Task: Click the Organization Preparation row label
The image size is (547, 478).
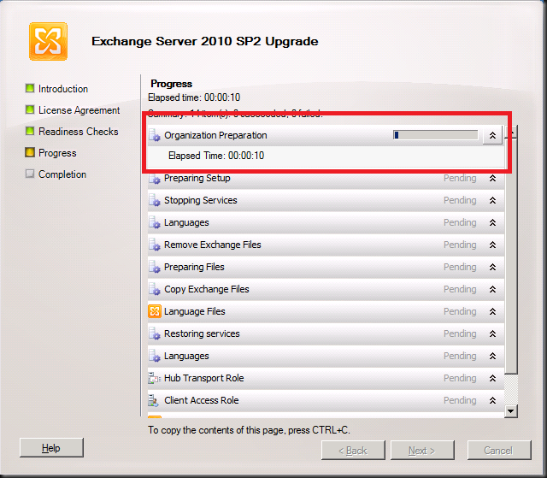Action: click(x=215, y=135)
